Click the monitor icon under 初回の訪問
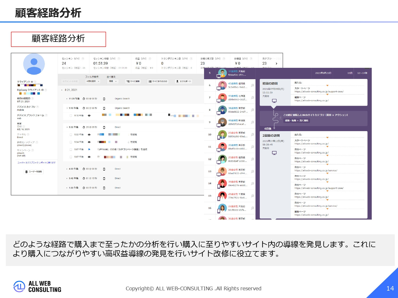The width and height of the screenshot is (398, 298). (x=274, y=101)
